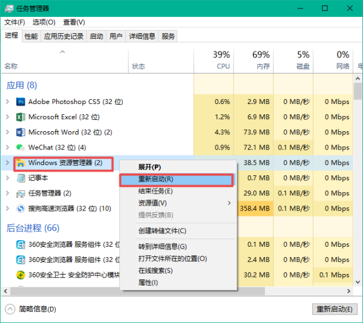
Task: Sort by 名称 column header
Action: pos(65,61)
